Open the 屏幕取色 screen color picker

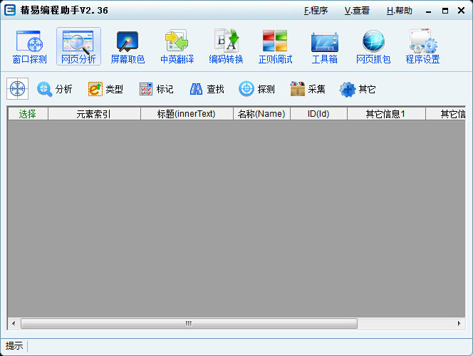128,46
